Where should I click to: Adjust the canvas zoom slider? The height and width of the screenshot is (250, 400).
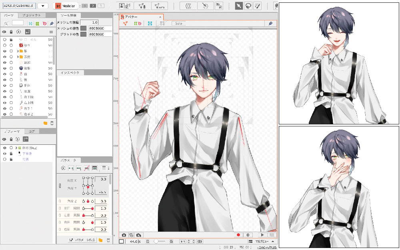coord(160,241)
